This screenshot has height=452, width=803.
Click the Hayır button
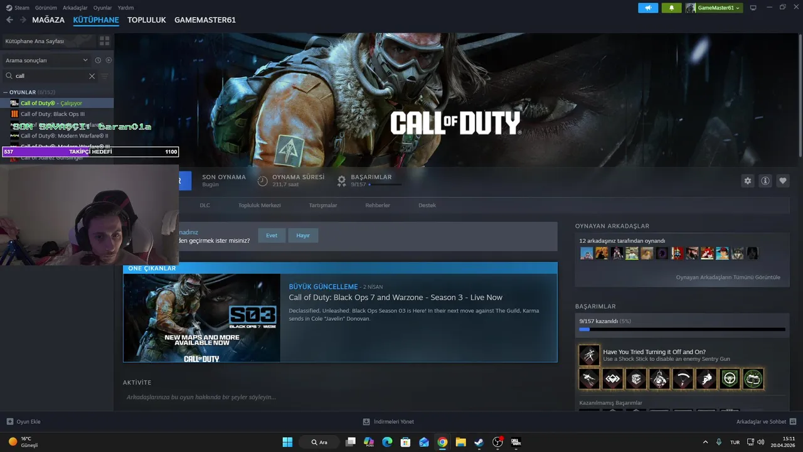click(x=303, y=235)
